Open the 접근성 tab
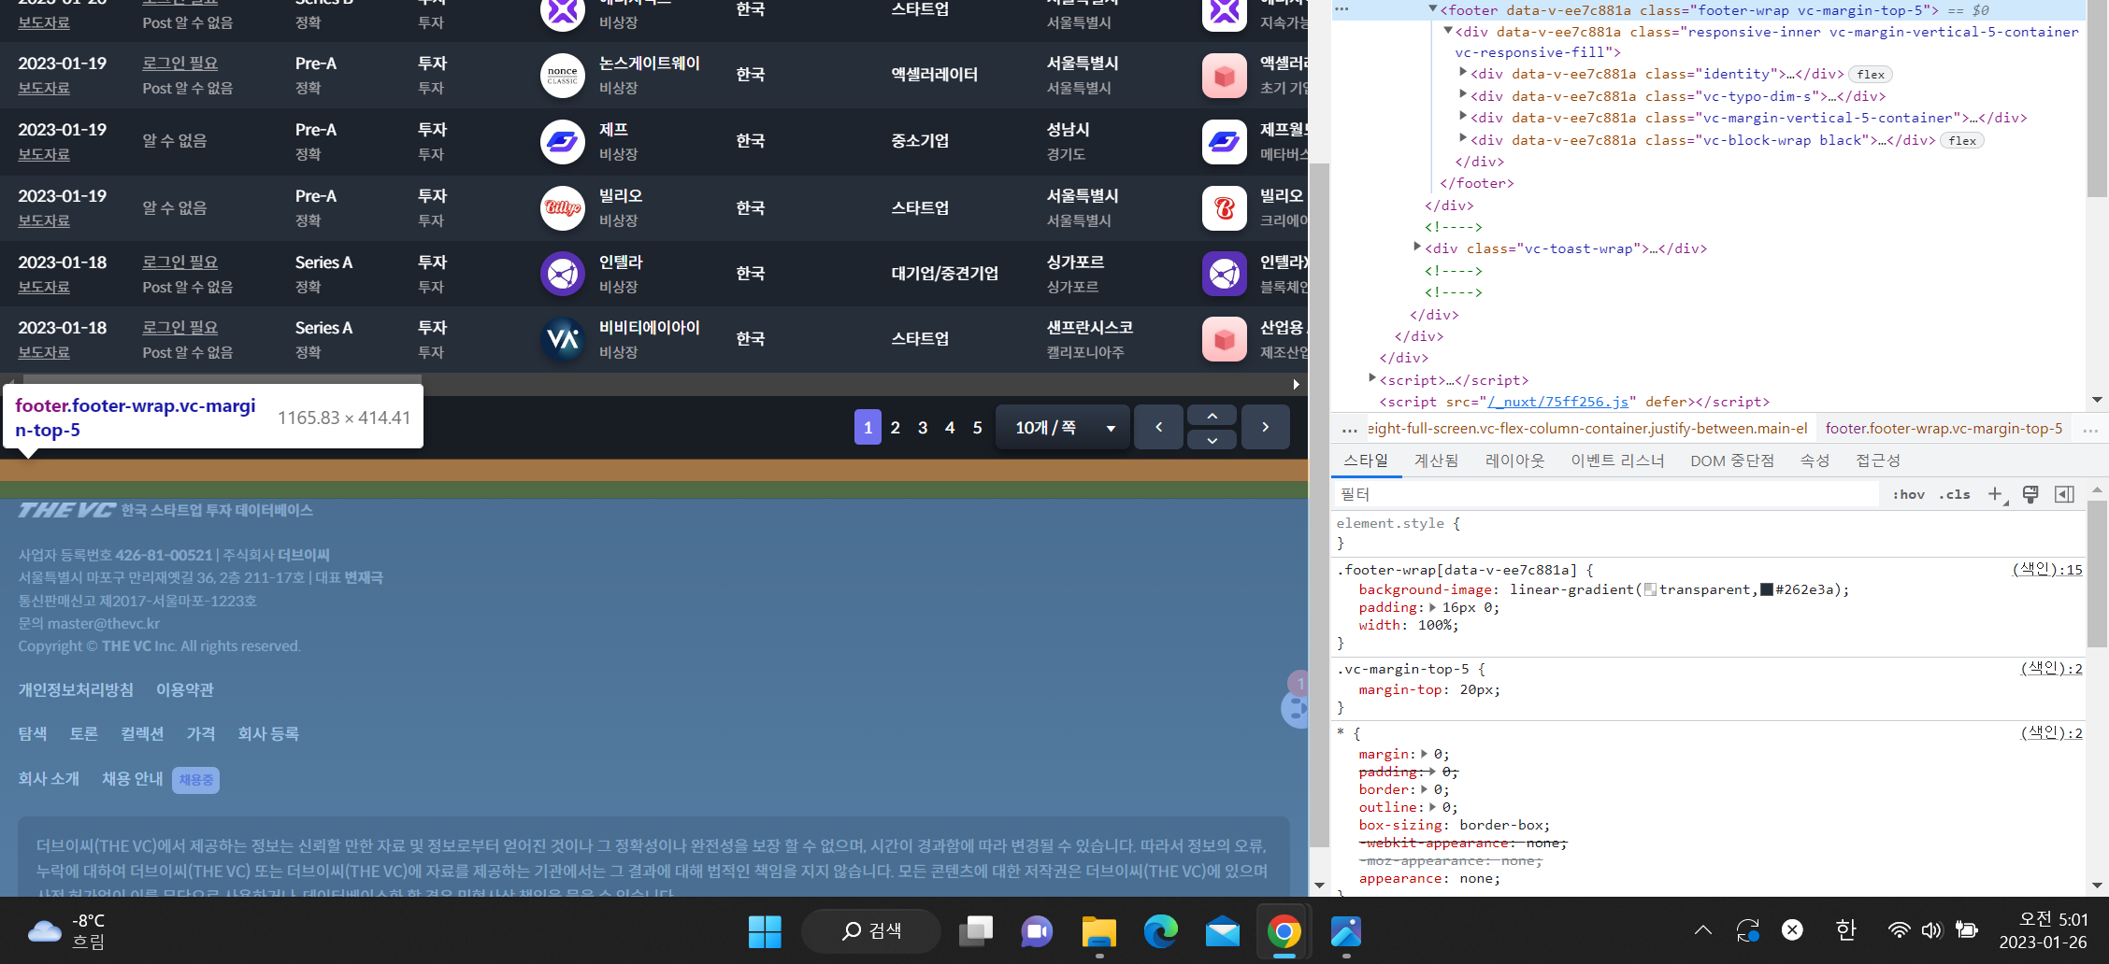The height and width of the screenshot is (964, 2109). point(1878,461)
